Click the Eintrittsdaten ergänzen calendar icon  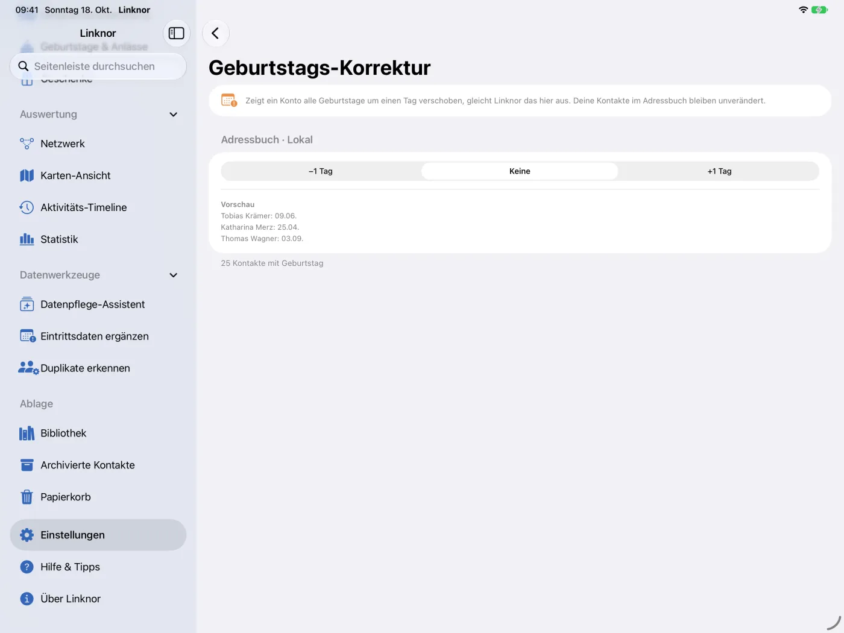click(x=28, y=336)
